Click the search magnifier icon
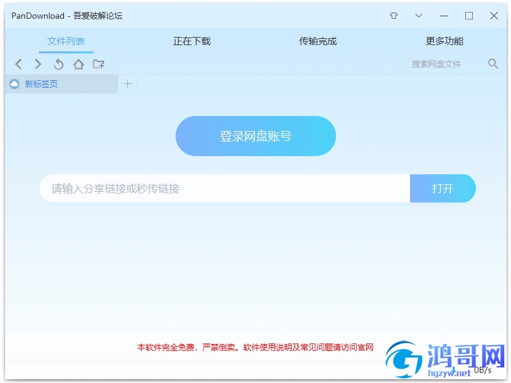This screenshot has width=511, height=383. [x=493, y=64]
